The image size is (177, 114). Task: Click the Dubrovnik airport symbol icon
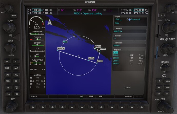coord(129,20)
